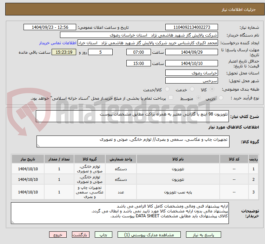This screenshot has width=265, height=244.
Task: Click the deadline time field 07:00
Action: point(139,52)
